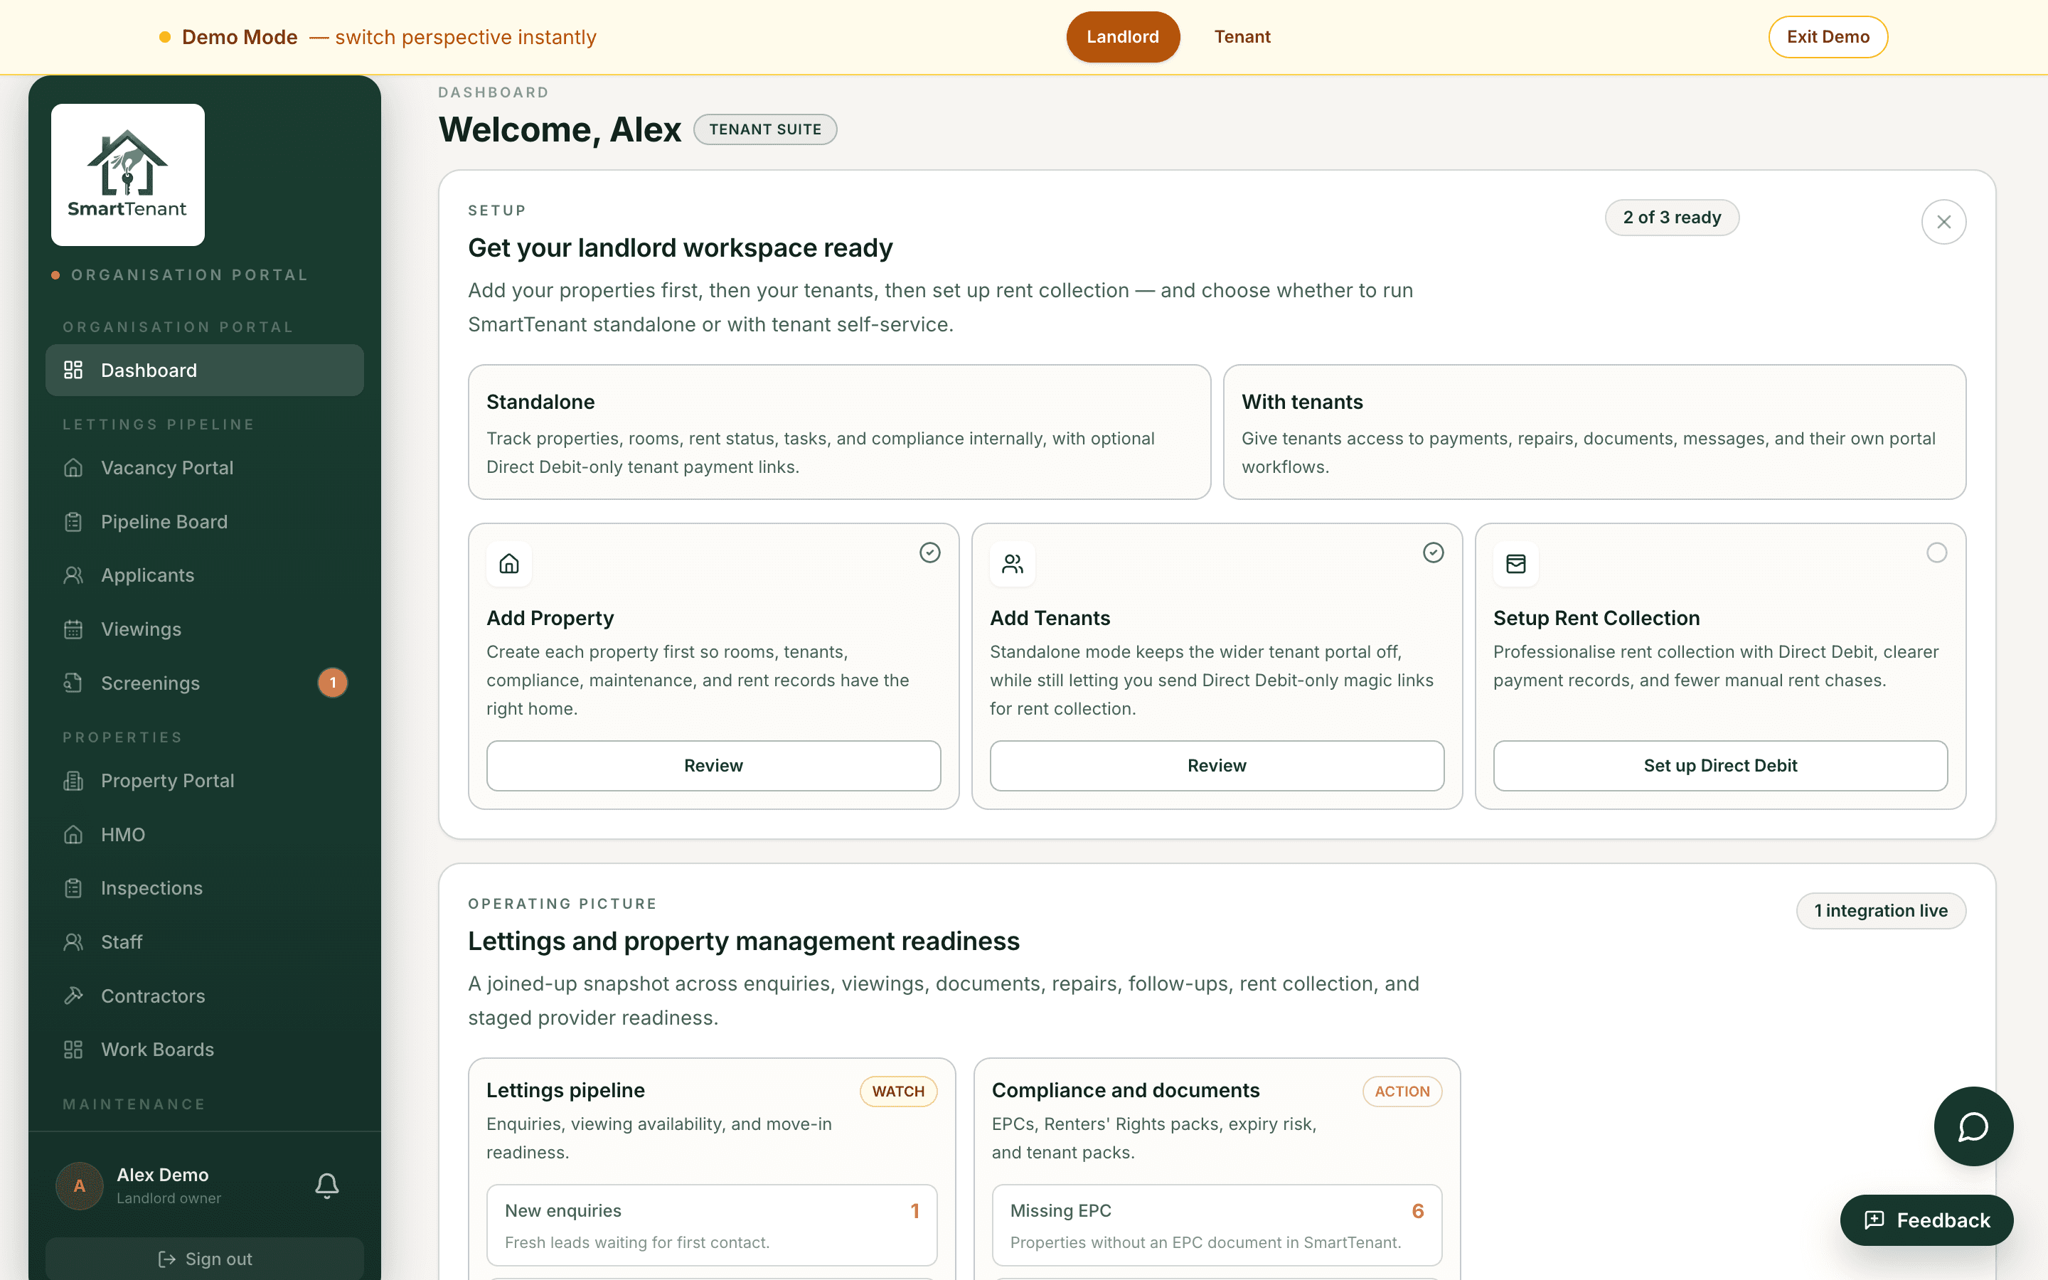Click the Add Tenants people icon
The image size is (2048, 1280).
[1012, 564]
